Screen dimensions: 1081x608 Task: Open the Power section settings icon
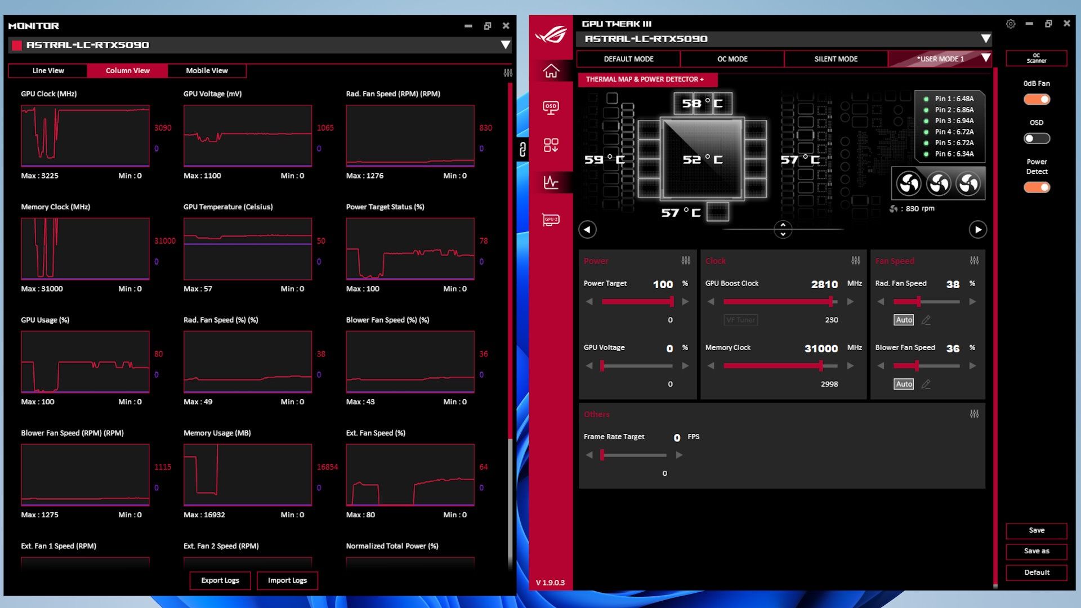[686, 261]
